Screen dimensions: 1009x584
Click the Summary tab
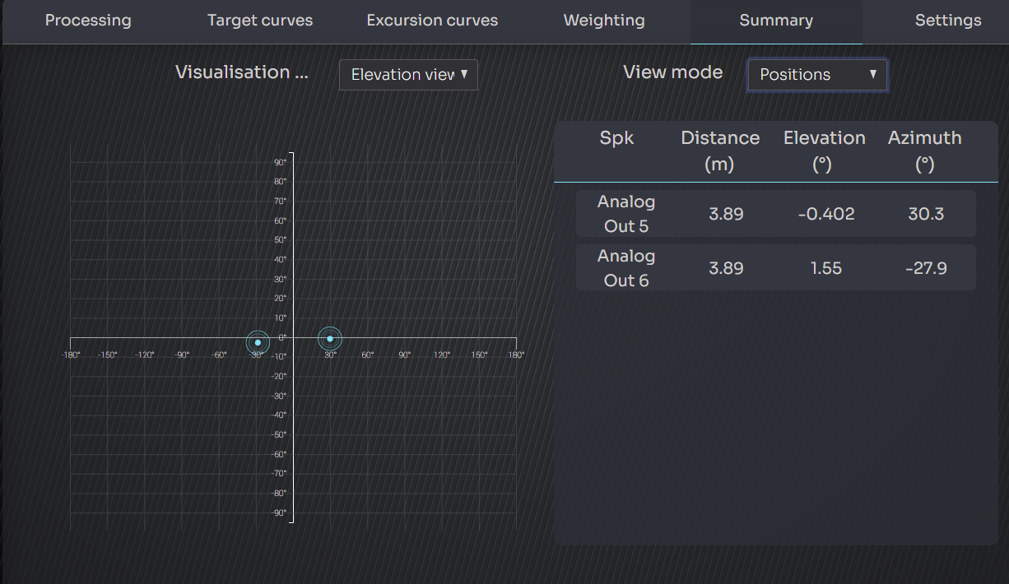click(776, 21)
